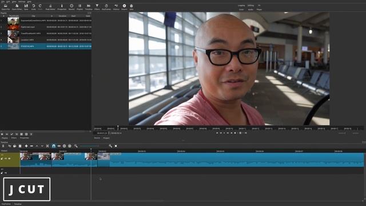This screenshot has height=206, width=366.
Task: Click the player scrub bar ruler
Action: (229, 128)
